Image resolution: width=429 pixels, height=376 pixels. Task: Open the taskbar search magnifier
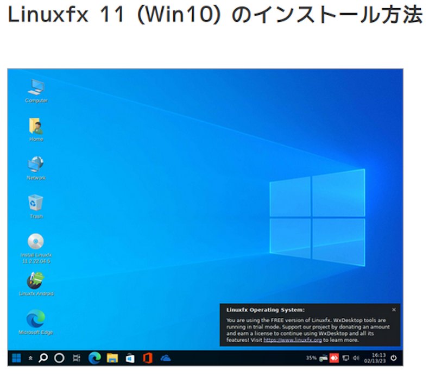coord(43,358)
